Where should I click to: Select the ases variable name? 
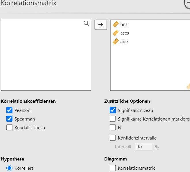click(125, 33)
